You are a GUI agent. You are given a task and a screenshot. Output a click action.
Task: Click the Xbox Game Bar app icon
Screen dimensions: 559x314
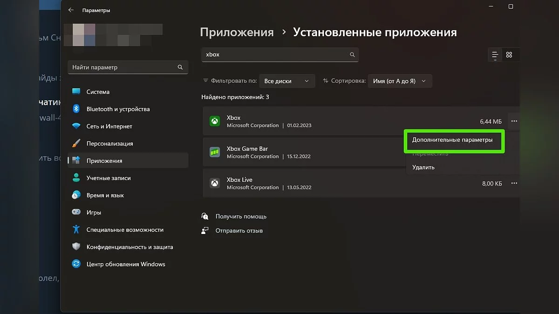pos(214,152)
